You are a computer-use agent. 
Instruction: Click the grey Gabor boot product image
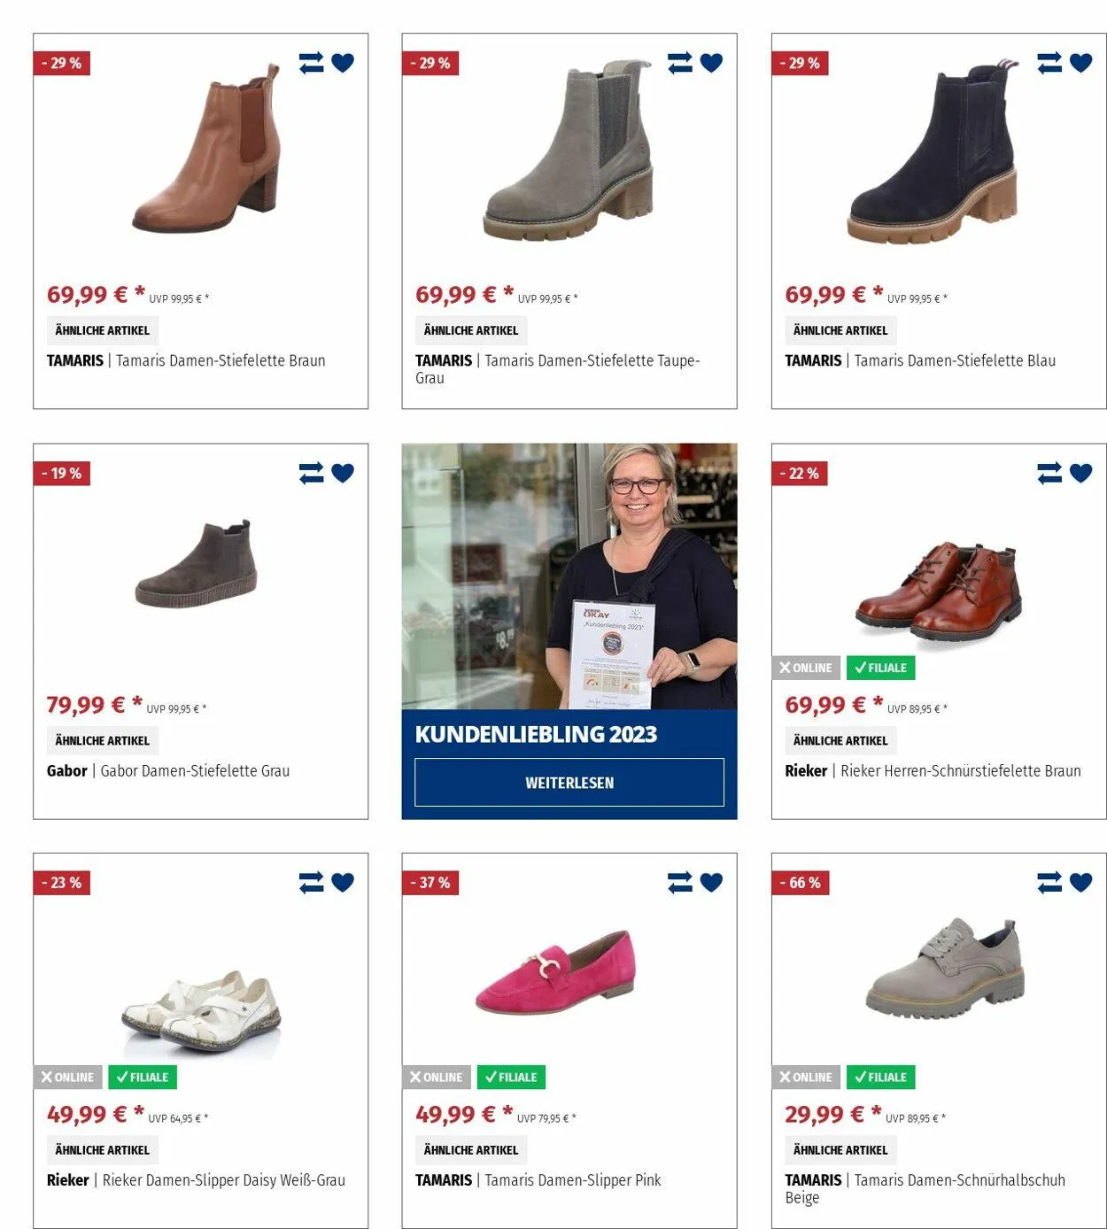pos(197,564)
